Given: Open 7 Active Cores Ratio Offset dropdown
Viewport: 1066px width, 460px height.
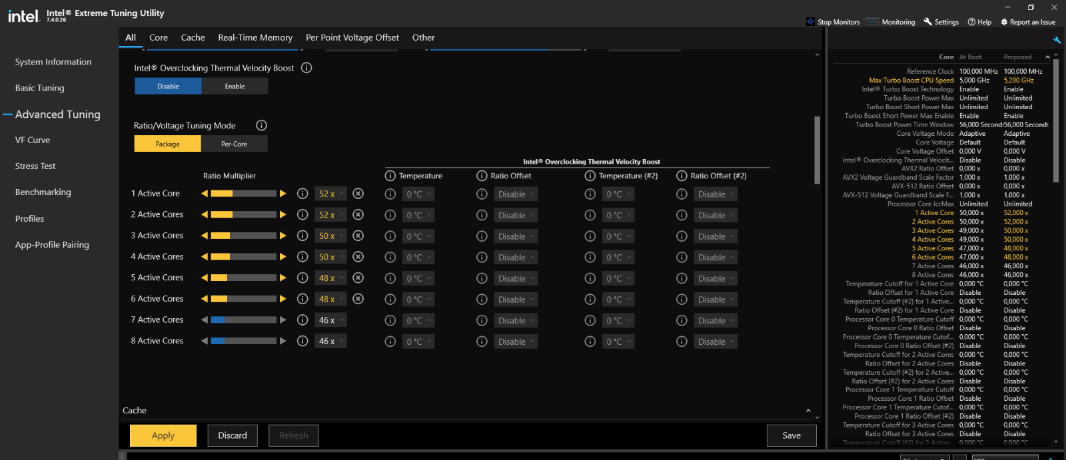Looking at the screenshot, I should point(516,321).
